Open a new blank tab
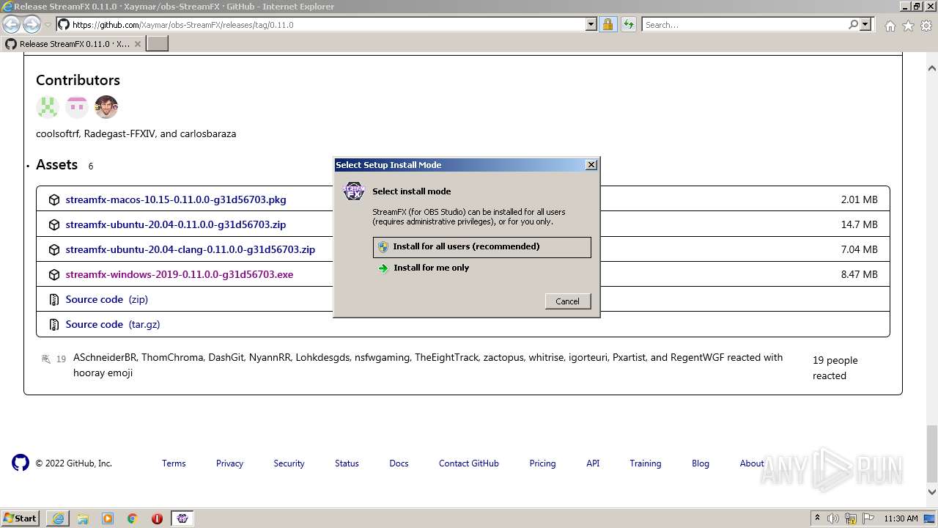The width and height of the screenshot is (938, 528). (x=158, y=44)
